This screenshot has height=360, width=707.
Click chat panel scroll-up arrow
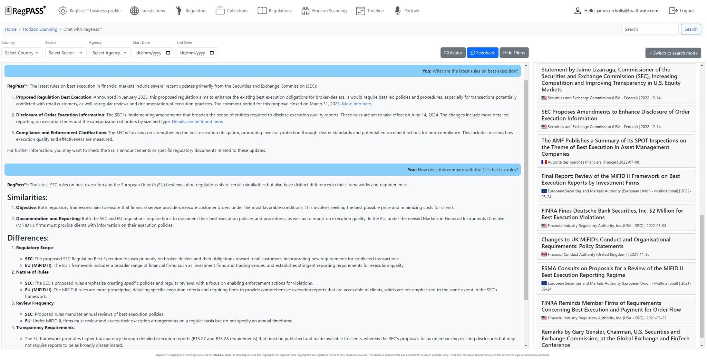(526, 65)
